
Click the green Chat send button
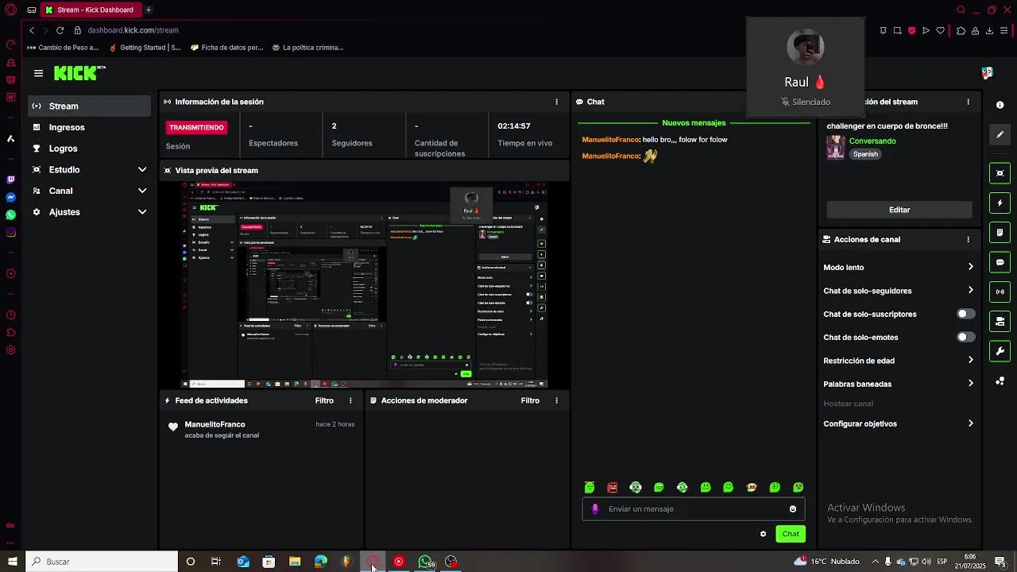791,534
